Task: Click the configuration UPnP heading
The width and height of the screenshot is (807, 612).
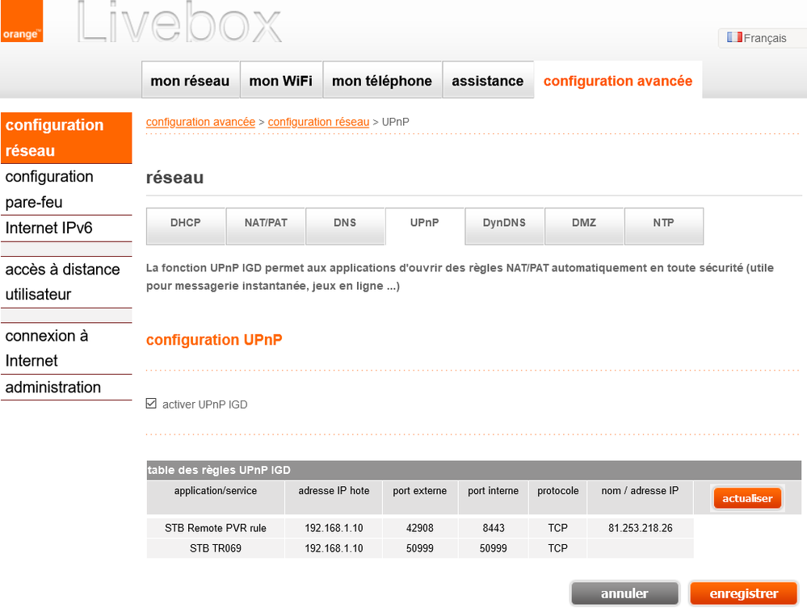Action: tap(214, 340)
